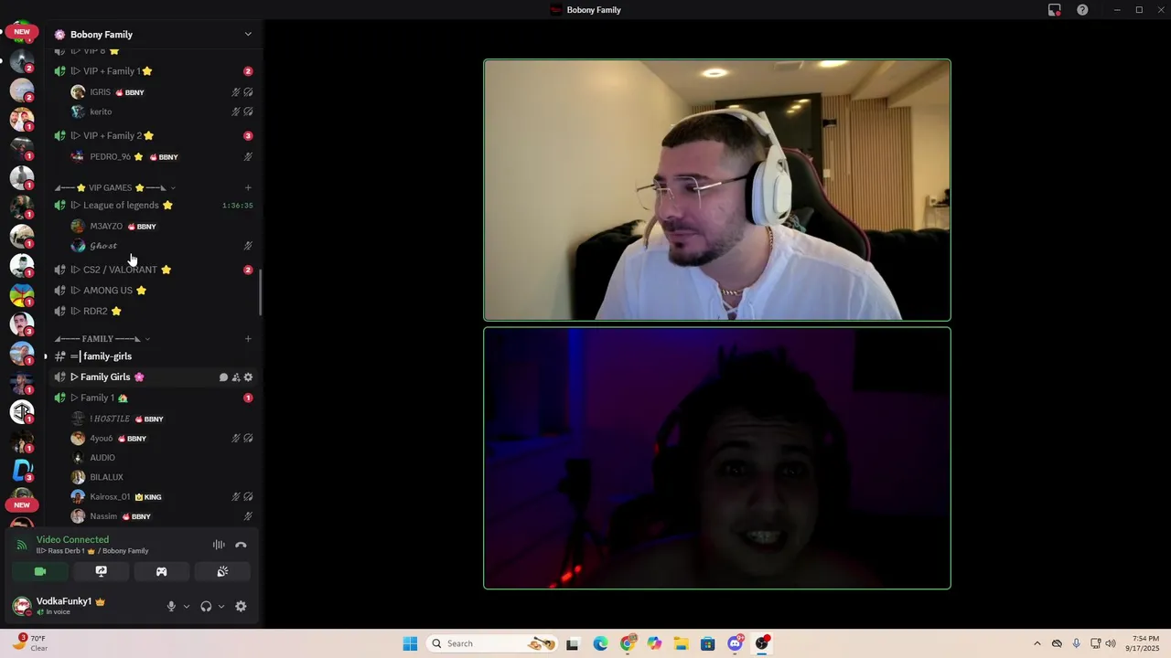This screenshot has width=1171, height=658.
Task: Start screen sharing from voice panel
Action: coord(101,571)
